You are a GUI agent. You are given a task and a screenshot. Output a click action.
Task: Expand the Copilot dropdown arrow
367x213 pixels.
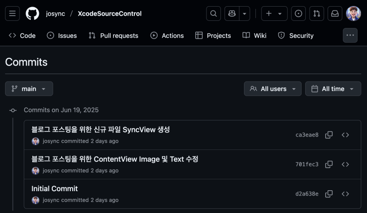tap(245, 14)
